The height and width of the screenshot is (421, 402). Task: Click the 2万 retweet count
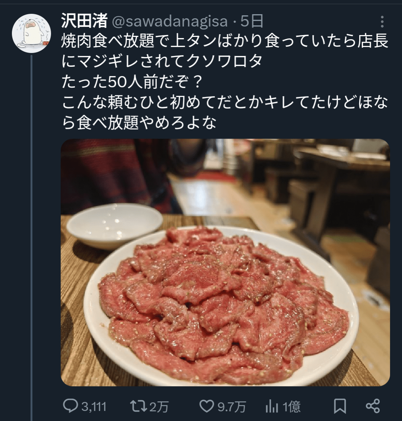(x=159, y=406)
